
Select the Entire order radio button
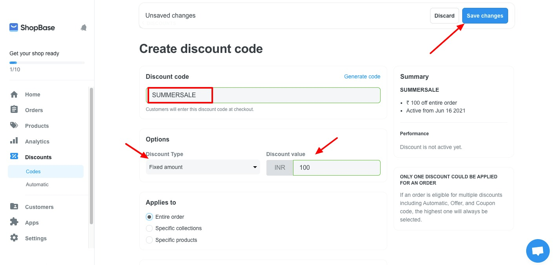click(149, 217)
